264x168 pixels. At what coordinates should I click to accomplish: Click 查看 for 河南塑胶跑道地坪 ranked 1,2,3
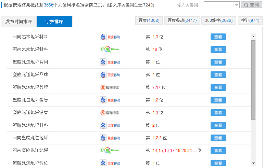[x=218, y=138]
